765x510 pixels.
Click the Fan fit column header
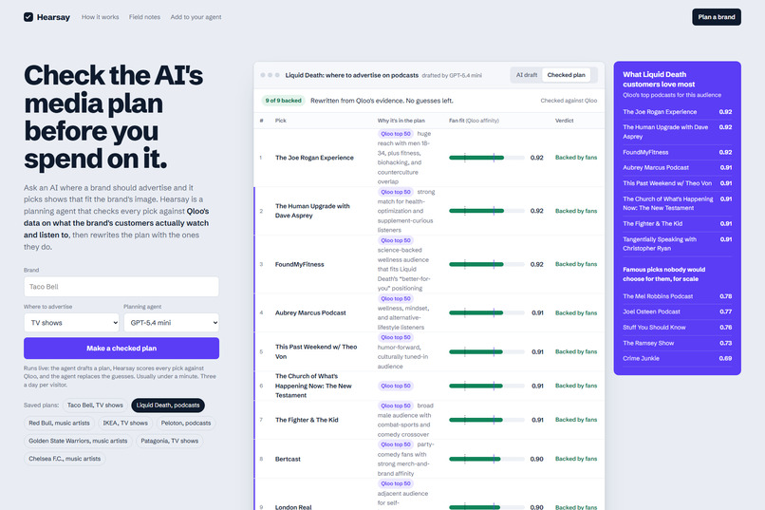[474, 121]
